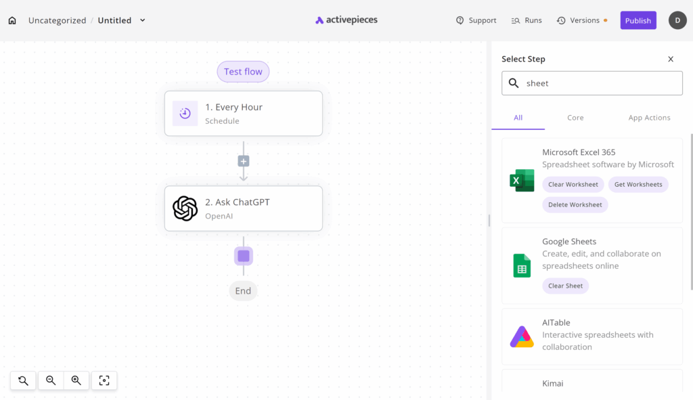Screen dimensions: 693x400
Task: Click the fit to view icon
Action: (x=104, y=380)
